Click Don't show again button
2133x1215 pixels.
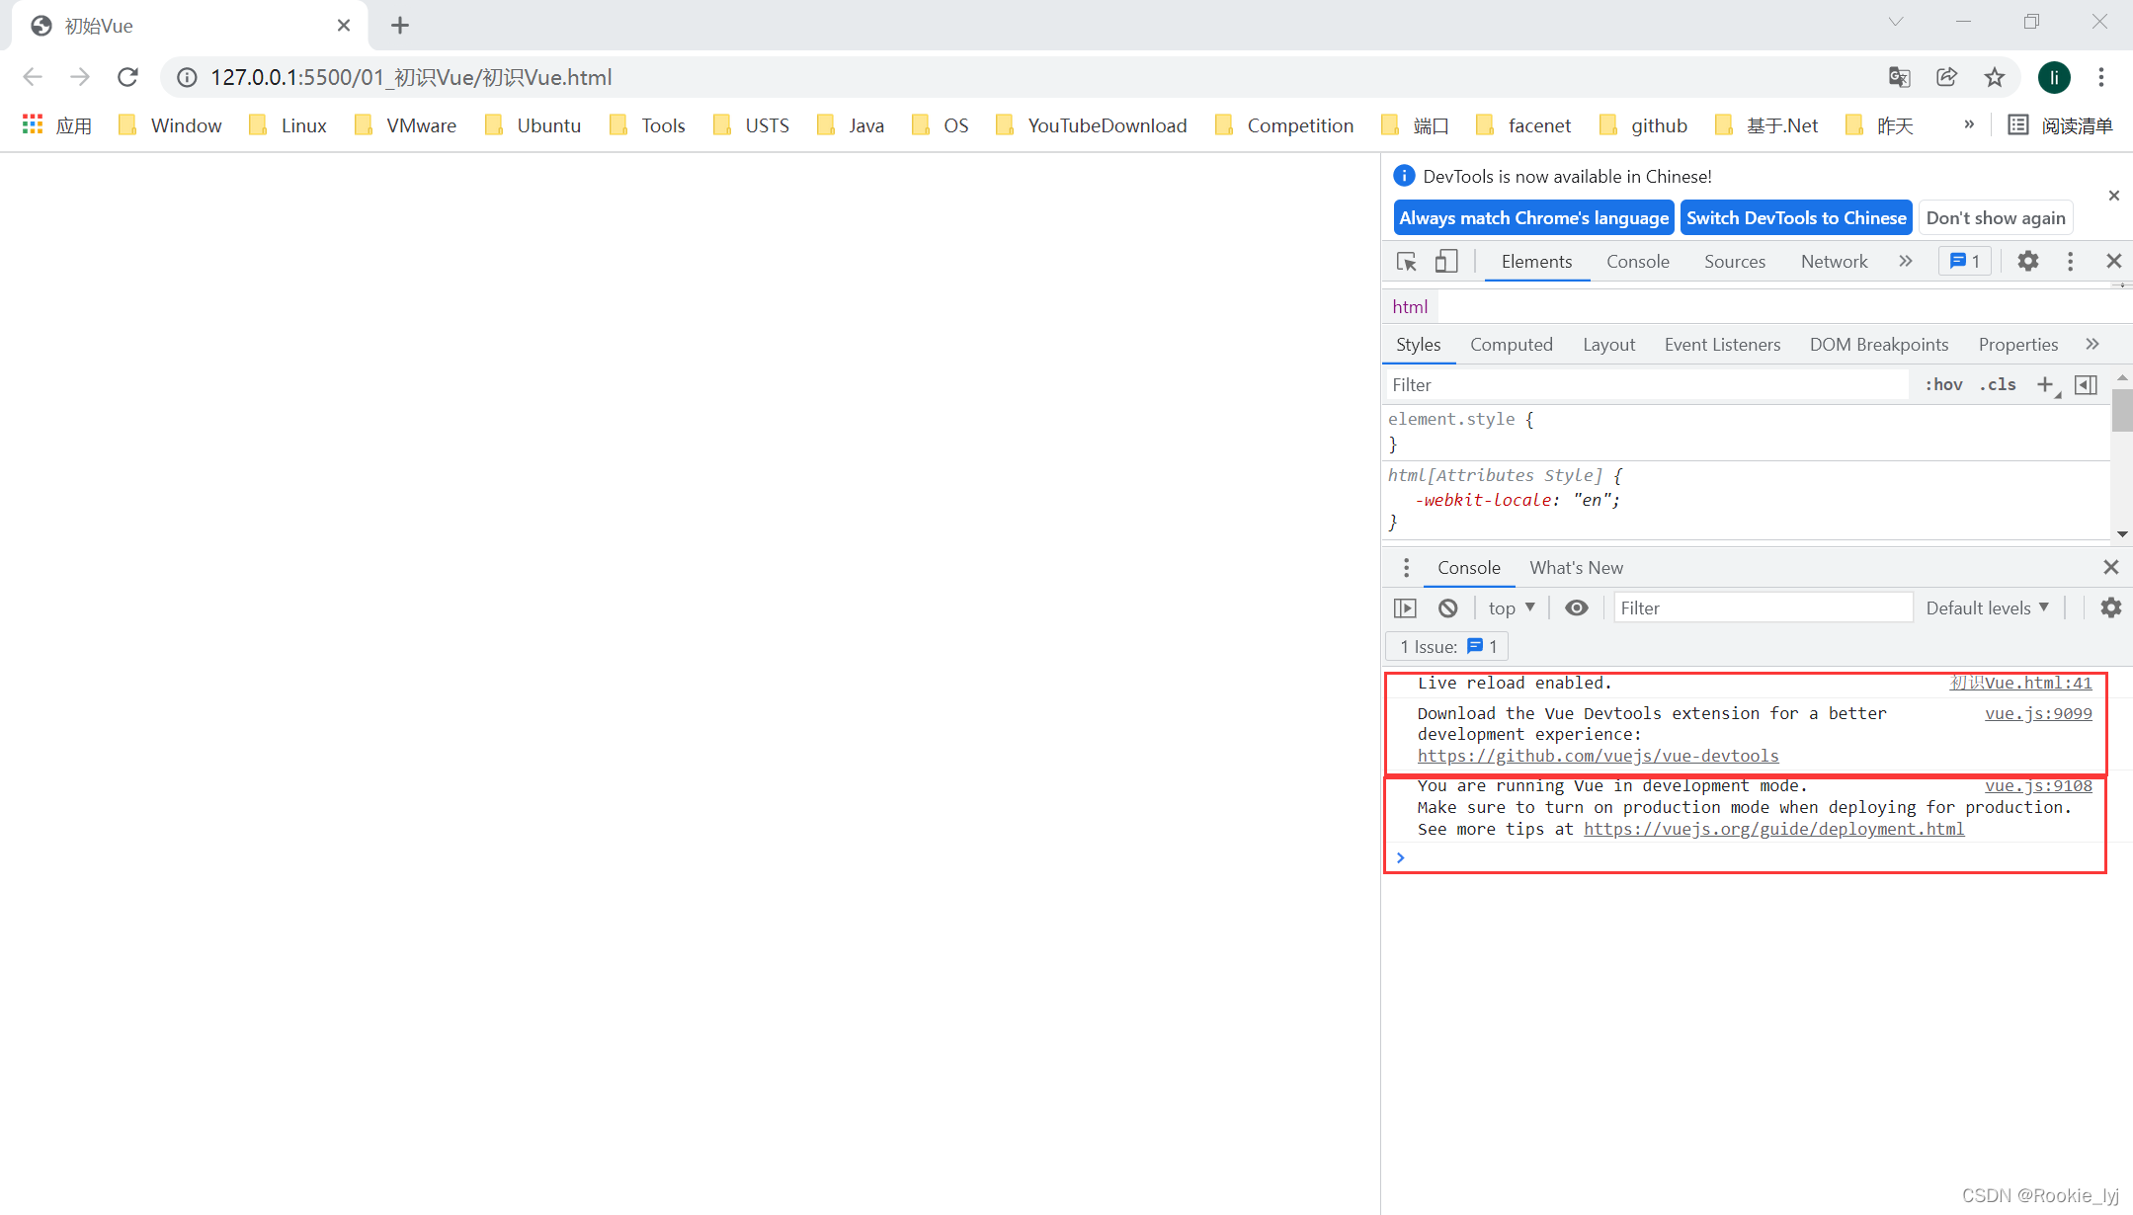1995,217
